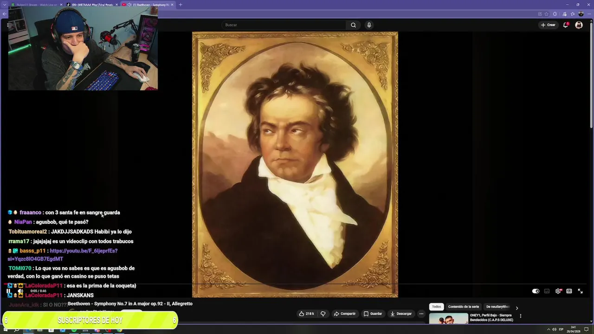Enter fullscreen mode in the player
Screen dimensions: 594x334
click(x=580, y=291)
